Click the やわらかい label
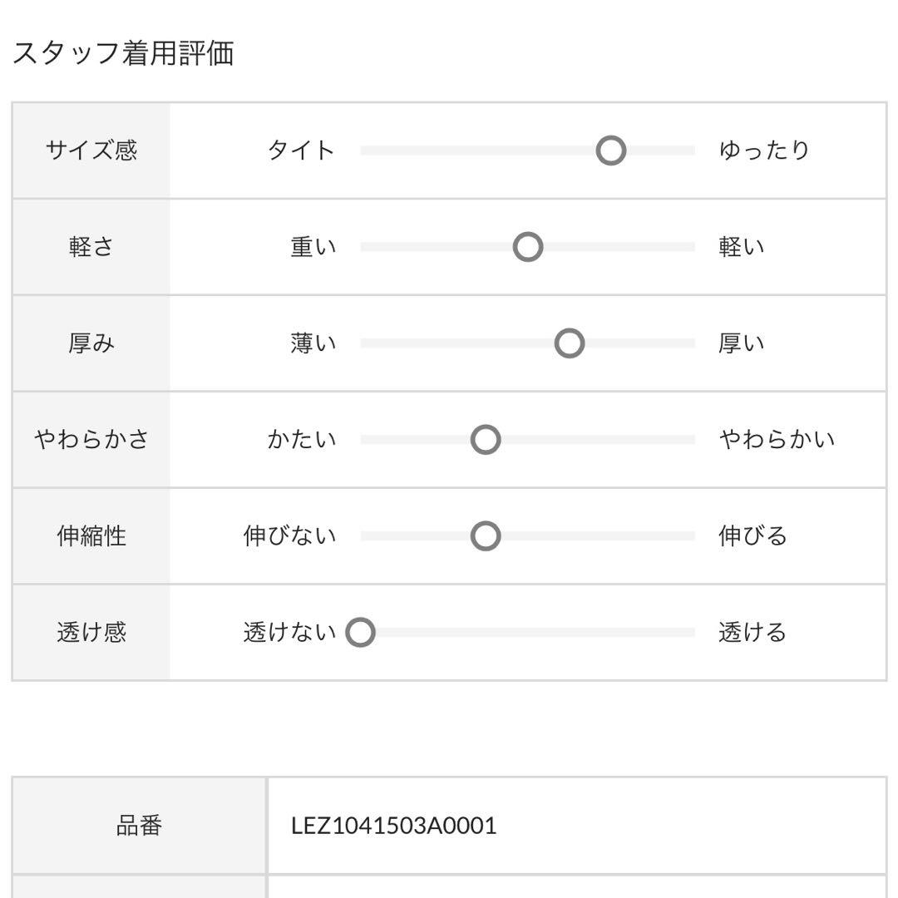The image size is (898, 898). tap(777, 439)
